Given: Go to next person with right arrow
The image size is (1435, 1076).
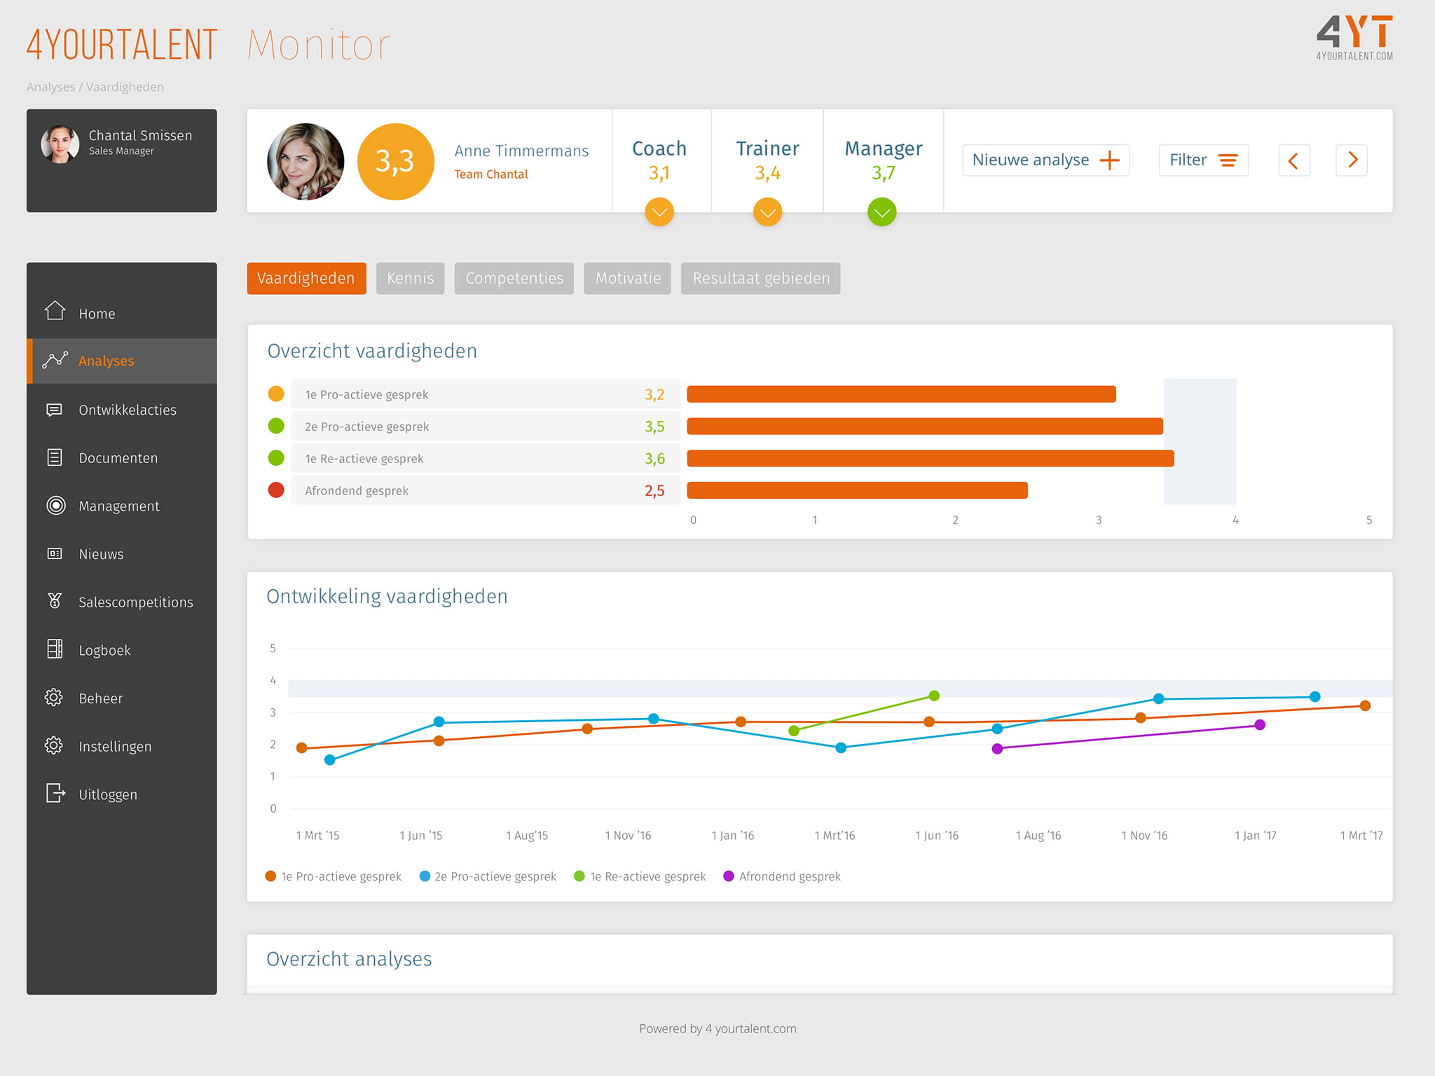Looking at the screenshot, I should (x=1352, y=160).
